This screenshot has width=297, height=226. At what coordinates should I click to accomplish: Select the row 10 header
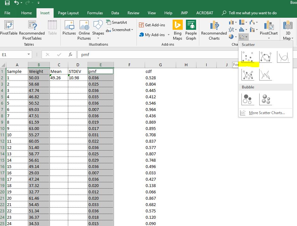pos(3,128)
